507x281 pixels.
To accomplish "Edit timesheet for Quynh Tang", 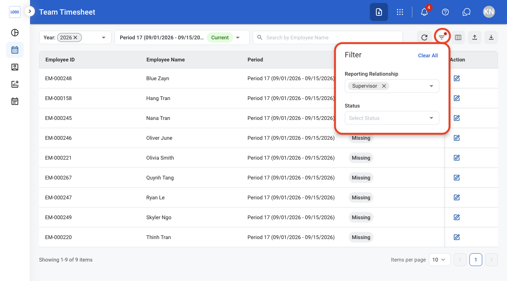I will [x=457, y=178].
